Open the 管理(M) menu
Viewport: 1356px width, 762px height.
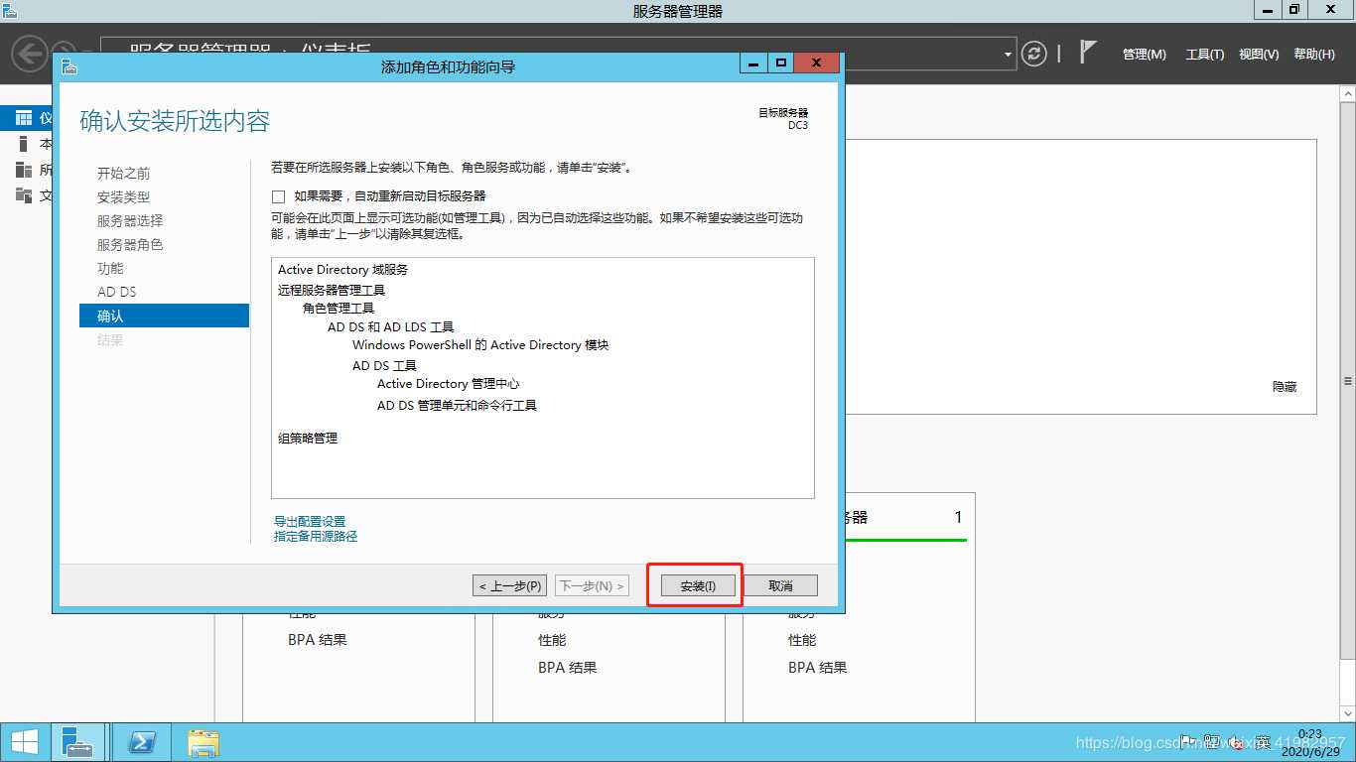pos(1145,55)
